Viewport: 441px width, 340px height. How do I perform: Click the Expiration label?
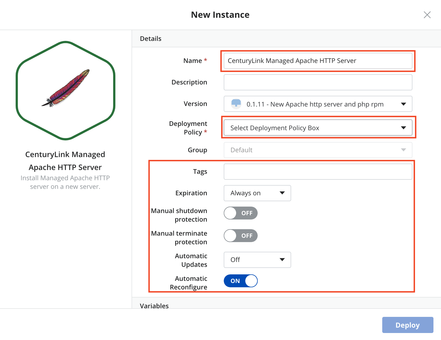tap(191, 193)
